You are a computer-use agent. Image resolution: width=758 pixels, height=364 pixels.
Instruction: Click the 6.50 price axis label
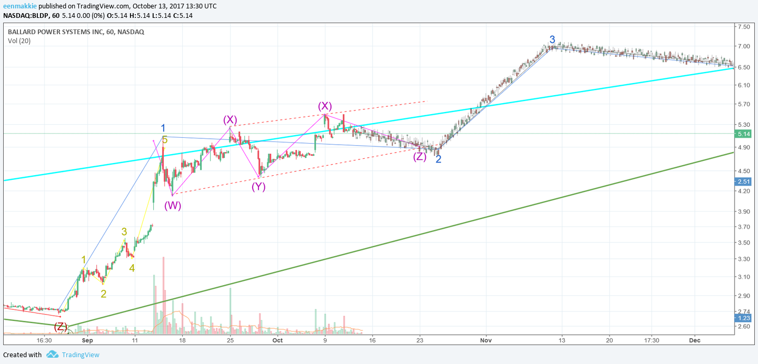coord(744,67)
